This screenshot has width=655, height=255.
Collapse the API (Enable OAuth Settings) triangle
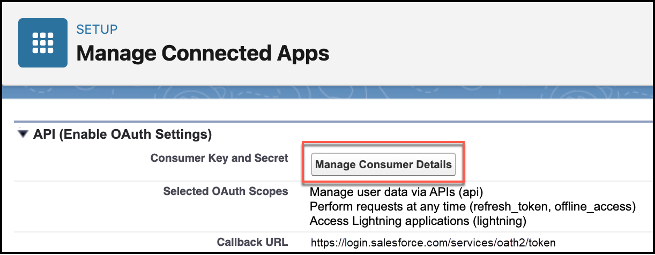coord(23,134)
